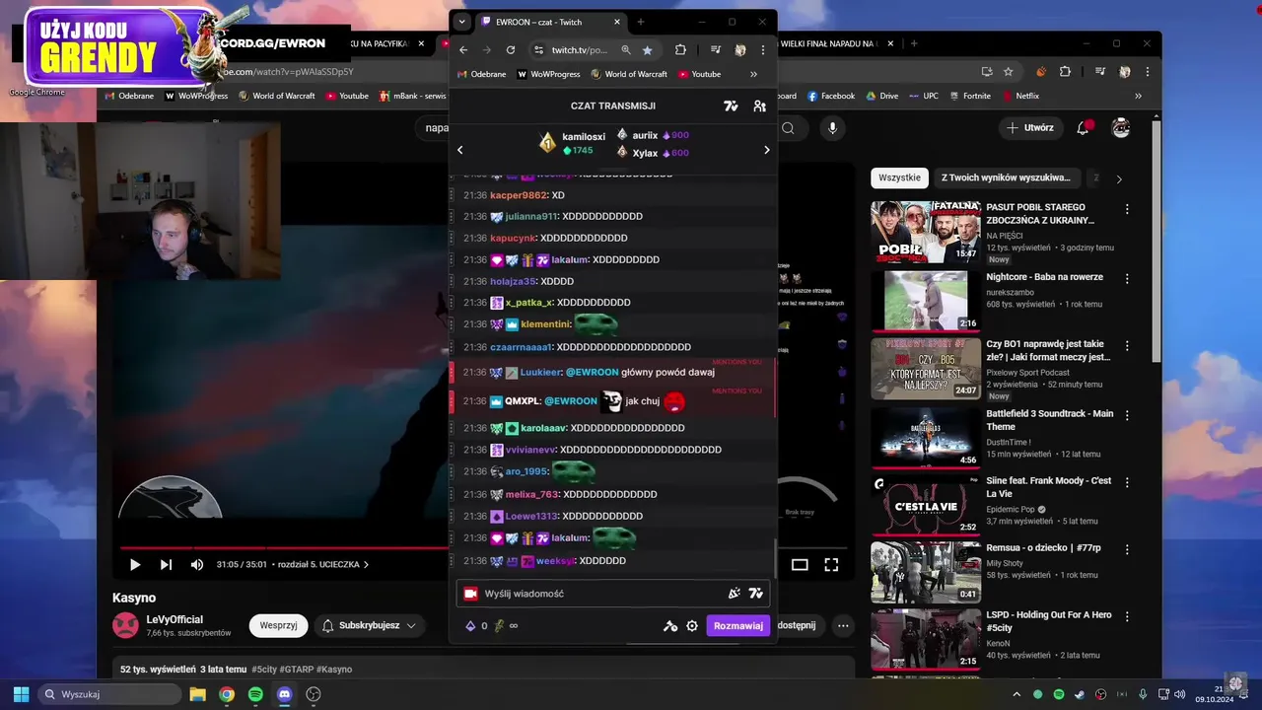Expand chapter rozdział 5. UCIECZKA

click(323, 565)
